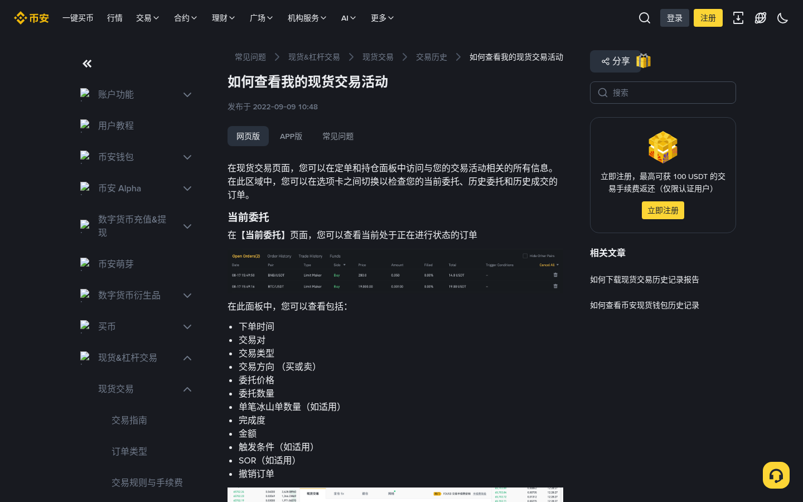The height and width of the screenshot is (502, 803).
Task: Expand the 账户功能 section chevron
Action: pos(187,95)
